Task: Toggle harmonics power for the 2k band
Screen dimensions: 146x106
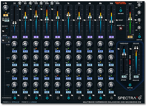Action: [79, 98]
